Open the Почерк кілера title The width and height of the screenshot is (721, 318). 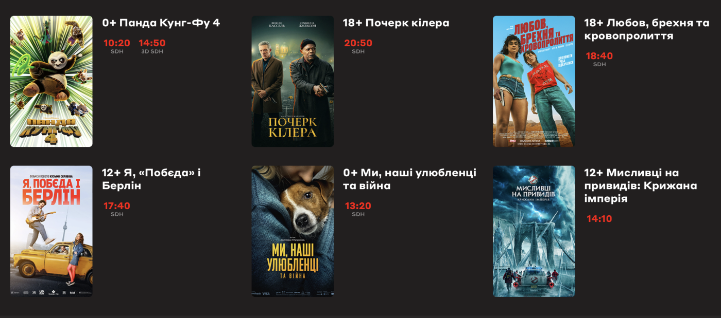[x=396, y=23]
